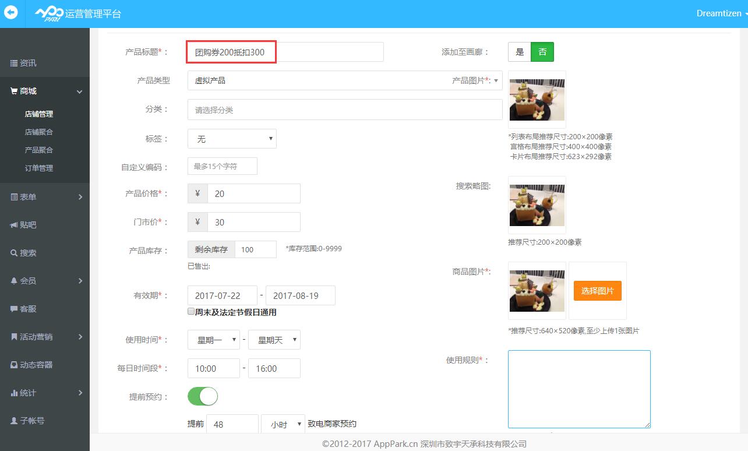Open 订单管理 in the sidebar
The height and width of the screenshot is (451, 748).
(x=39, y=168)
